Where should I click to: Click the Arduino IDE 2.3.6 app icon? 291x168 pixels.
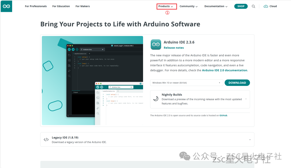[156, 44]
